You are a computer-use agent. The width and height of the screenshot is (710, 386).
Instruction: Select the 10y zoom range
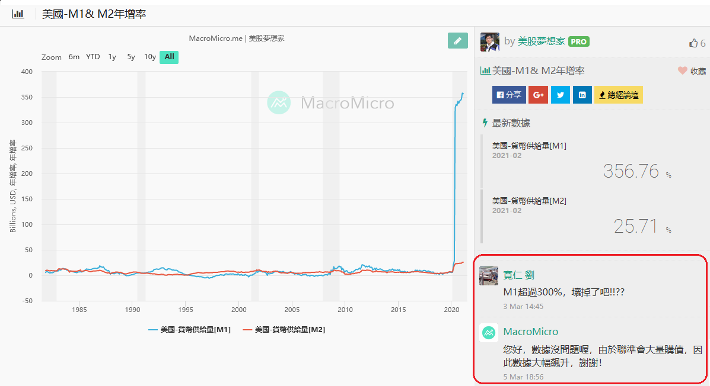coord(150,57)
